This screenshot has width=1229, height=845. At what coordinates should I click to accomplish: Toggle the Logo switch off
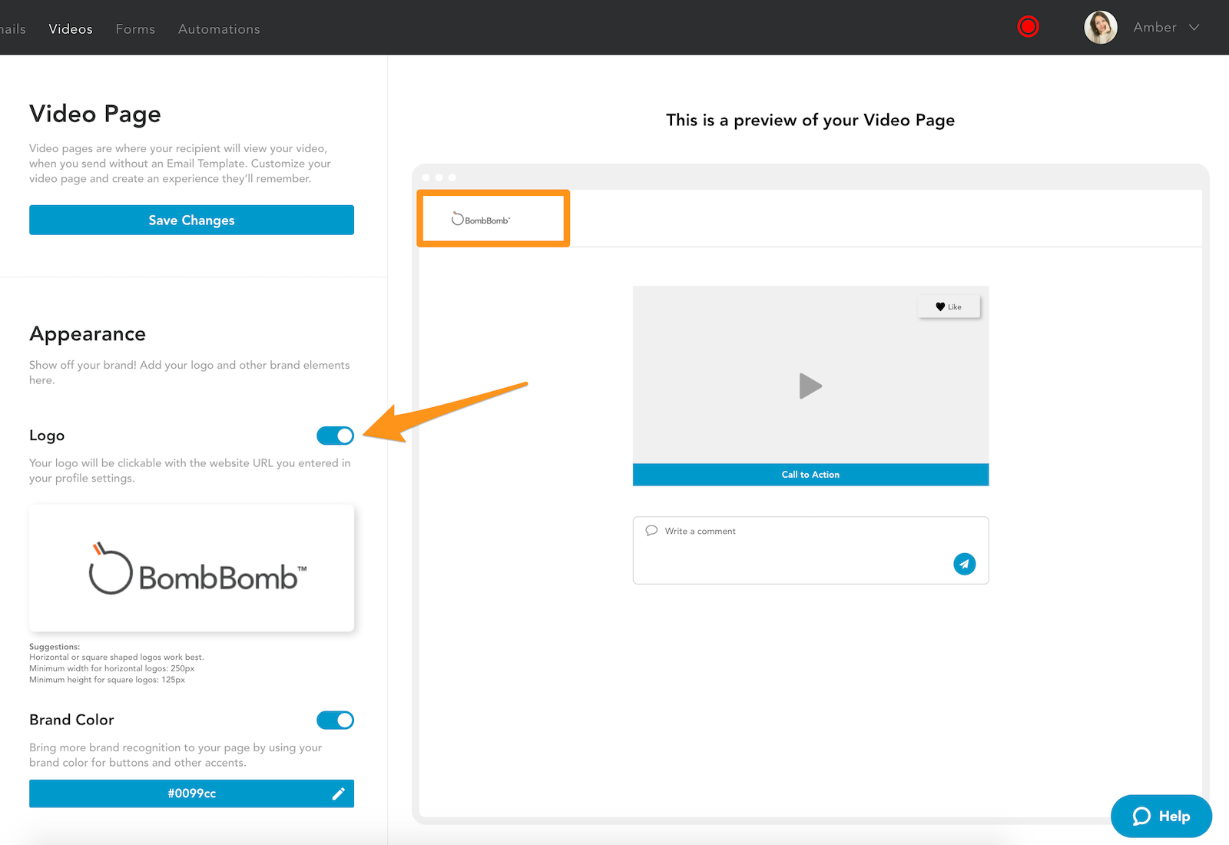tap(336, 436)
